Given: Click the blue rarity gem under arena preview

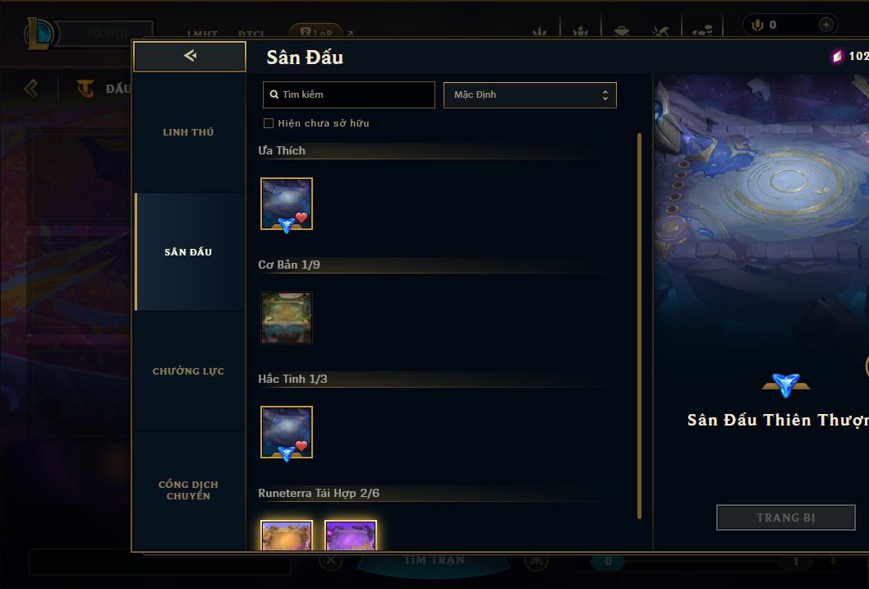Looking at the screenshot, I should click(x=786, y=385).
